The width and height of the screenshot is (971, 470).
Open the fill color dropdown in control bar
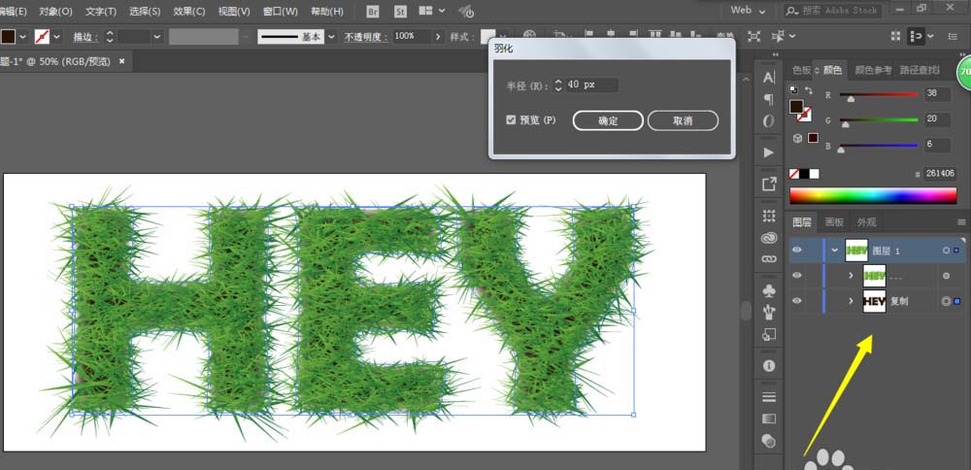[x=23, y=37]
